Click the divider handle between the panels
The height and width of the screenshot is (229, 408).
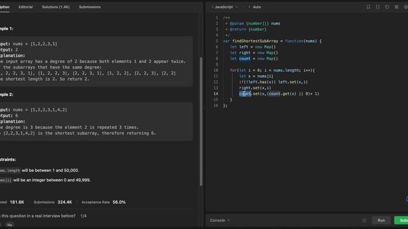click(204, 108)
